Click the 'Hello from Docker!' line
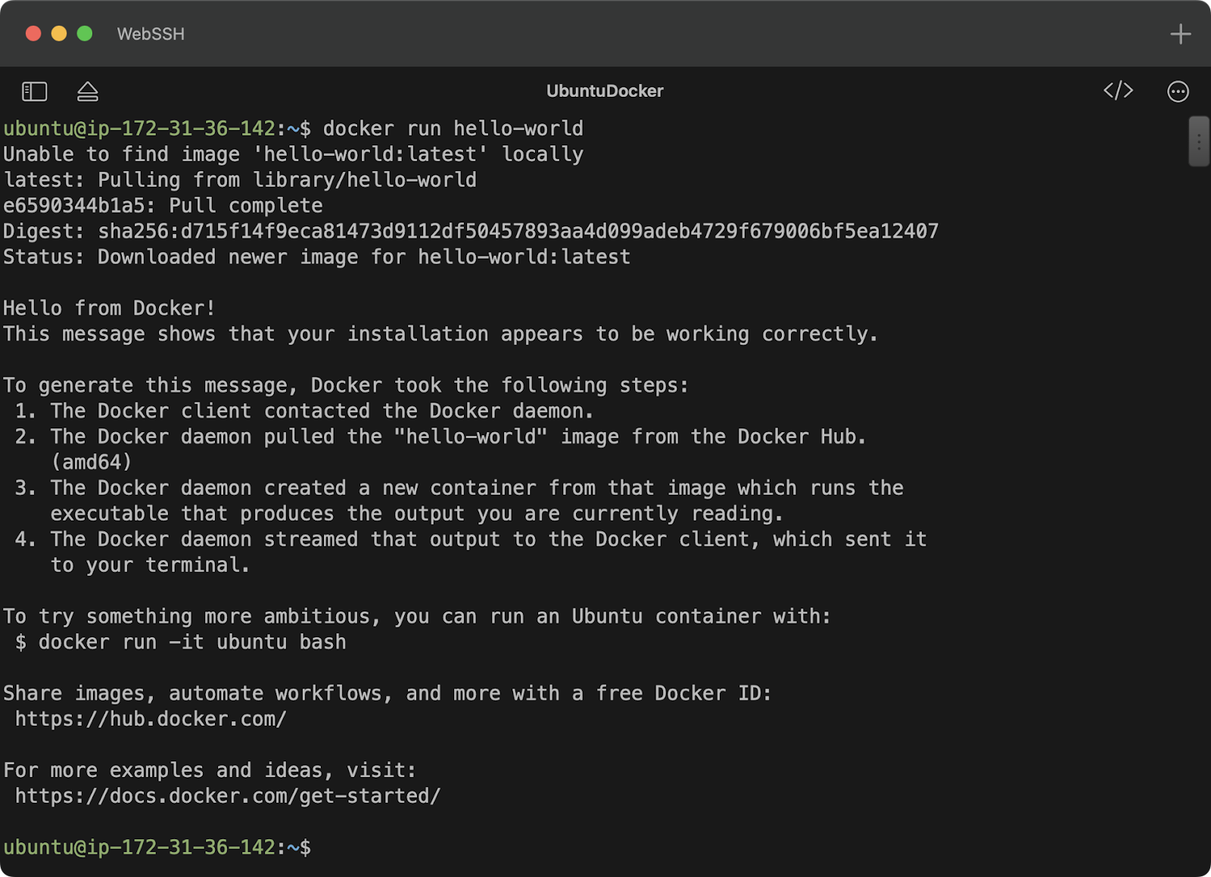 [109, 308]
